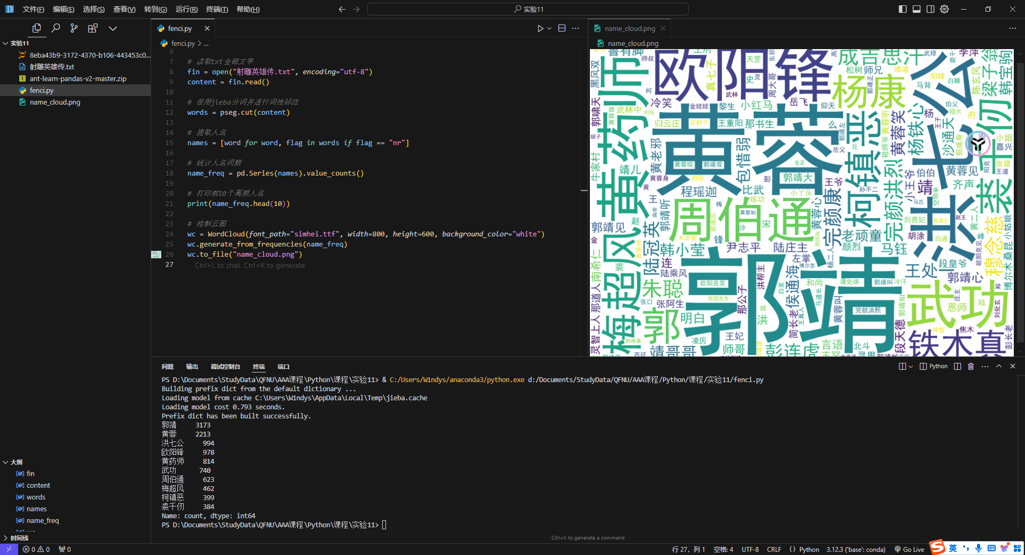1025x555 pixels.
Task: Open more actions for image editor group
Action: 1013,28
